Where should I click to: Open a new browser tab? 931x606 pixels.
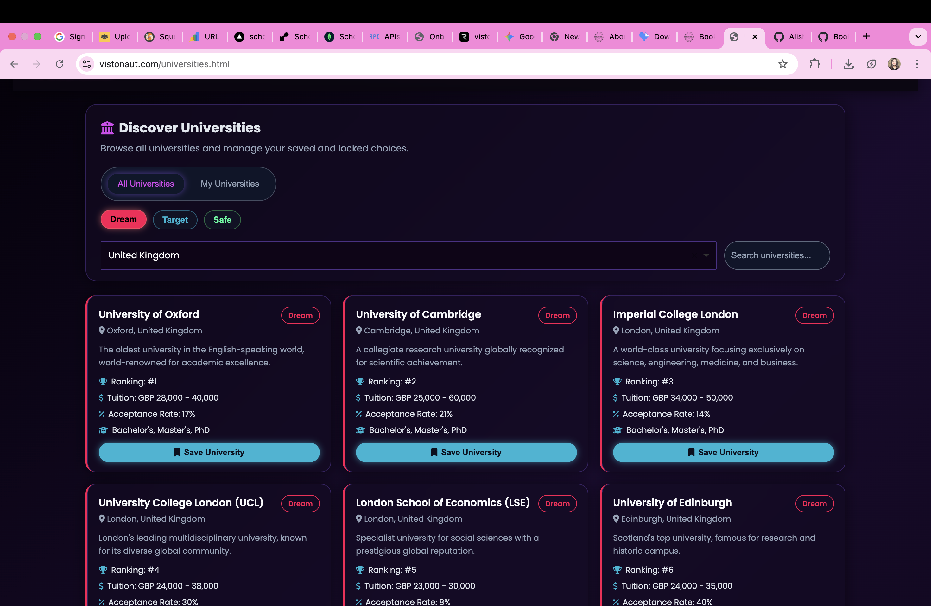tap(866, 36)
